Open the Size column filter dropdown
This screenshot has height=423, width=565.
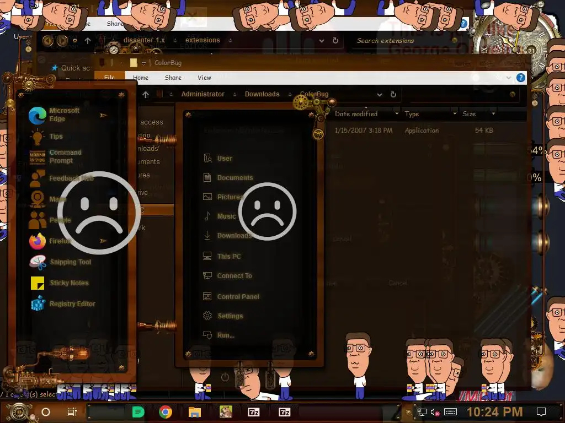[493, 113]
